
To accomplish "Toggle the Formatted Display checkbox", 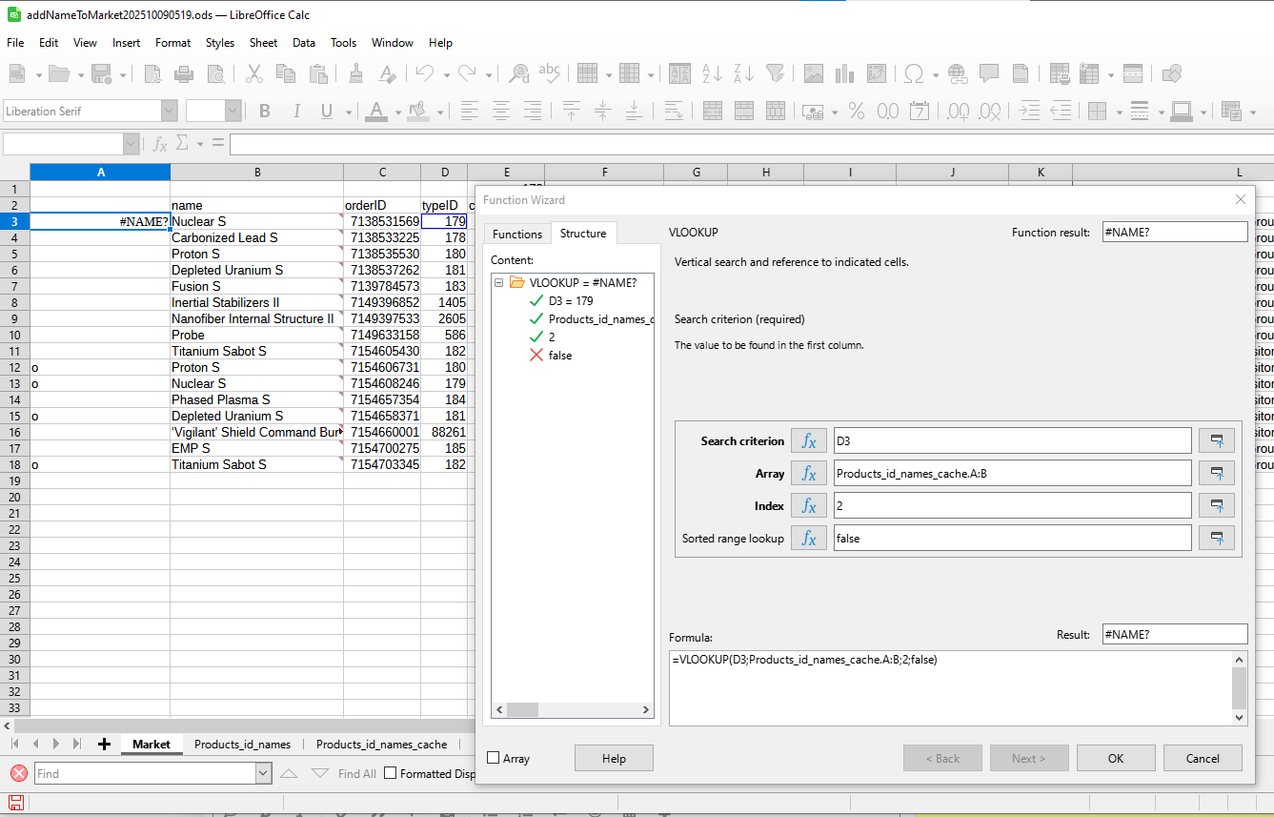I will 391,773.
